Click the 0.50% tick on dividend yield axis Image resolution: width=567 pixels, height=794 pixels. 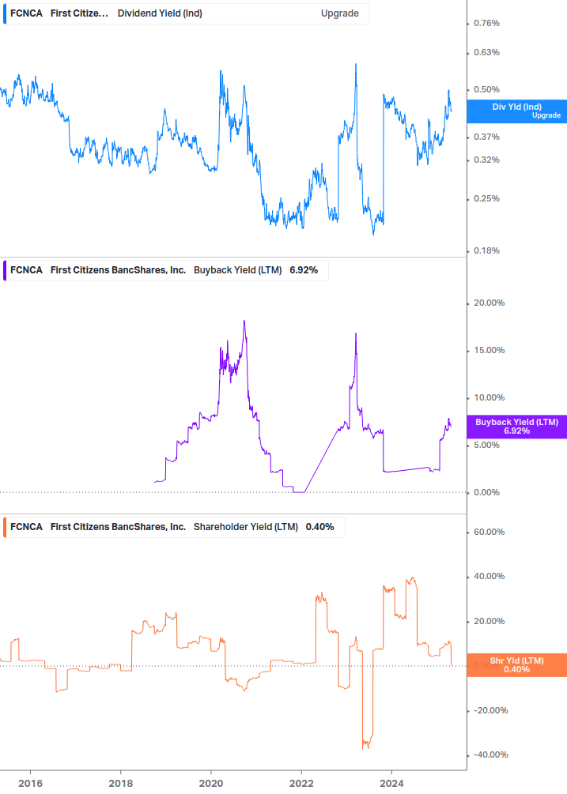[x=486, y=89]
